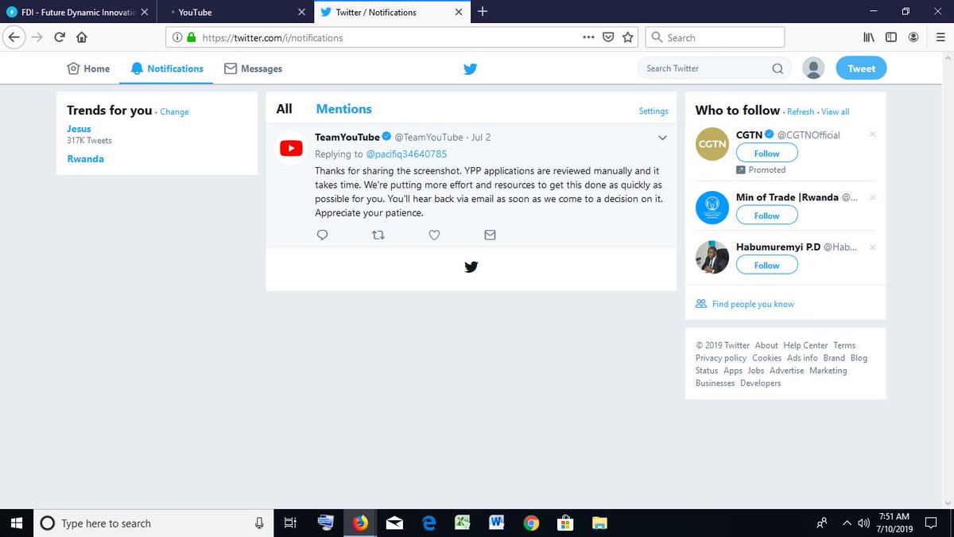Open the Messages tab
Viewport: 954px width, 537px height.
(x=253, y=68)
